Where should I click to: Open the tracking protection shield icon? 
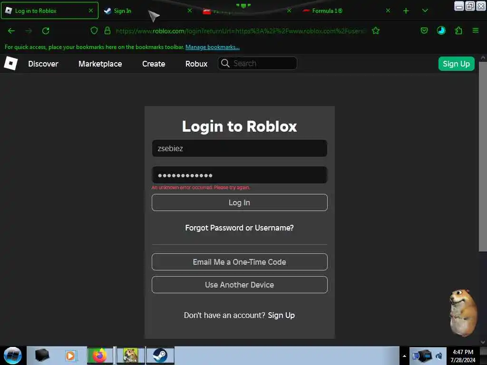pyautogui.click(x=94, y=30)
